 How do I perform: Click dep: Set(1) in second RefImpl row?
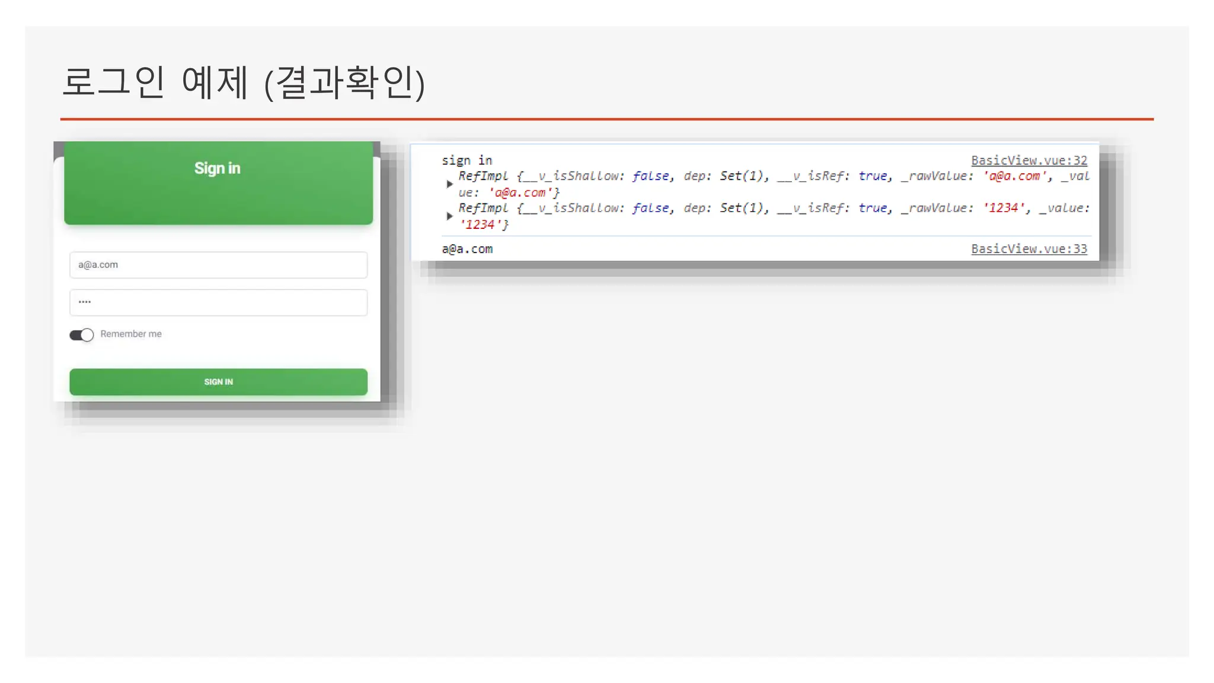pos(726,208)
